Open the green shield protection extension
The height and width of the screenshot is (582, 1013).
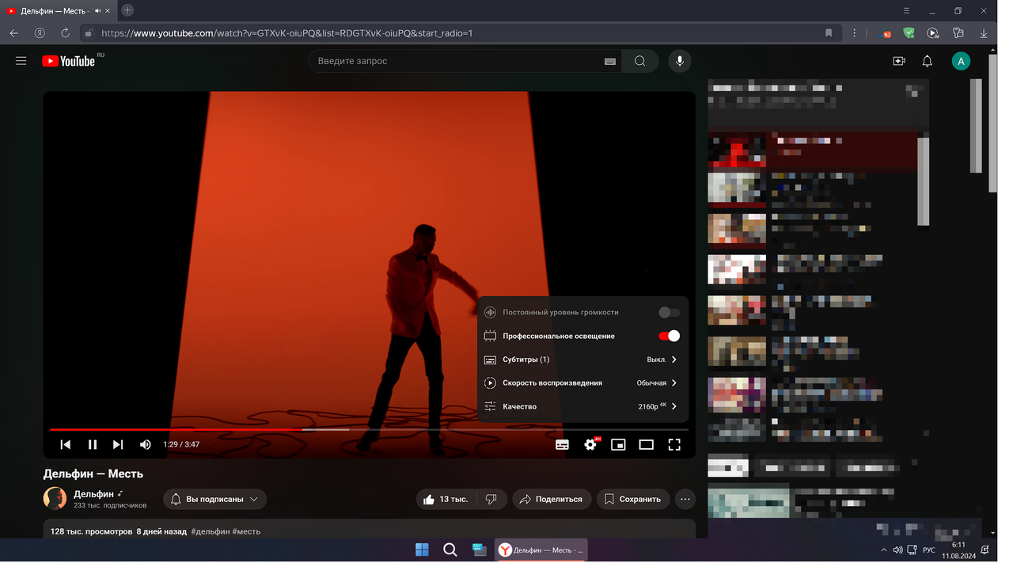coord(909,33)
